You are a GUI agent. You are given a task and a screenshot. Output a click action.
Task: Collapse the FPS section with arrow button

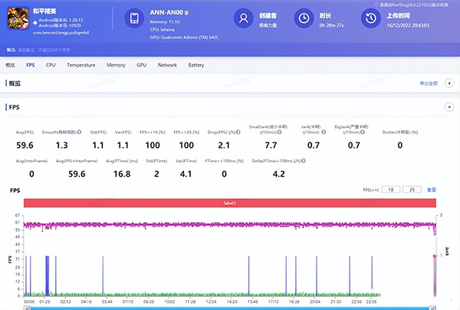click(449, 108)
